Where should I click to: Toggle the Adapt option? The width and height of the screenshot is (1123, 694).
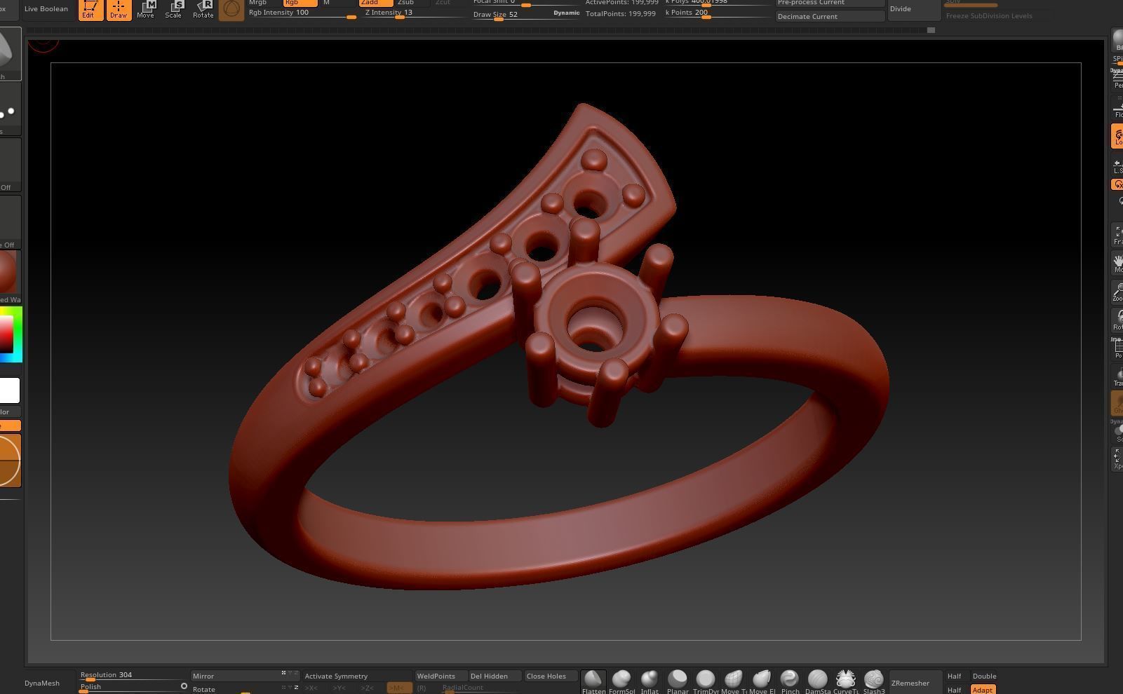983,690
